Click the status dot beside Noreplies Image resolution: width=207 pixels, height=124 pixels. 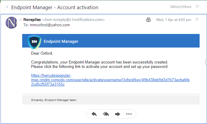(x=20, y=20)
